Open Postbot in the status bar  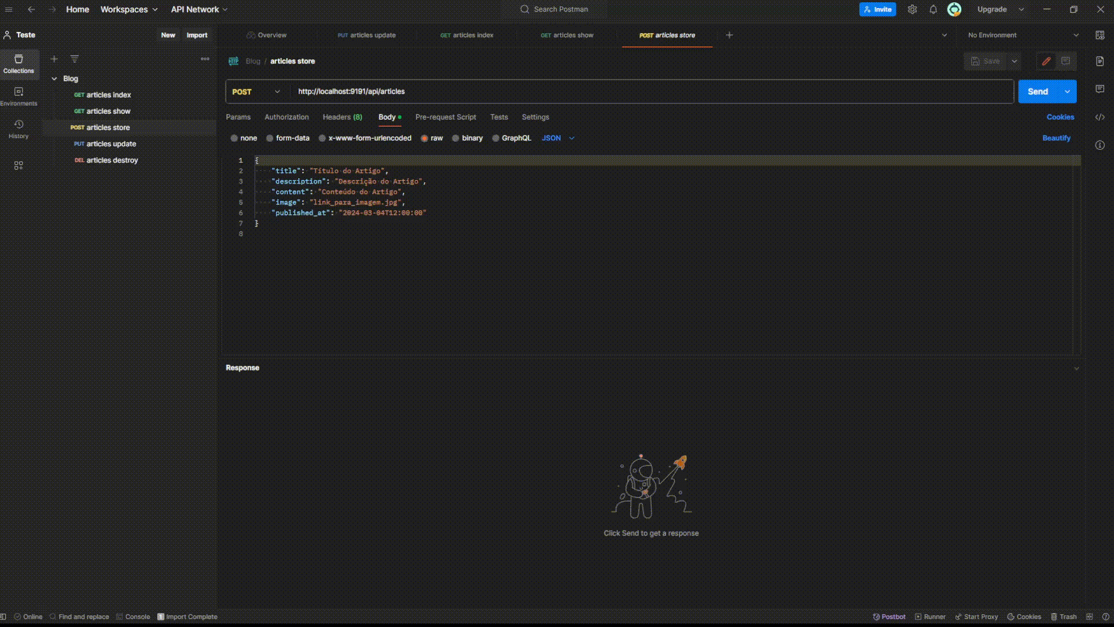pyautogui.click(x=889, y=617)
